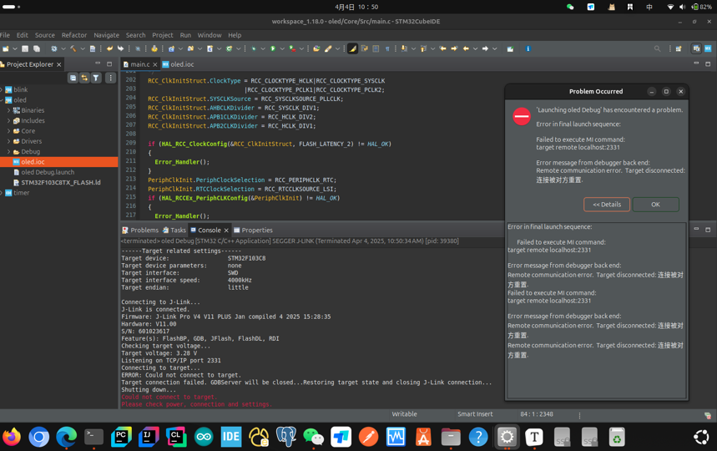Open the Project Explorer filter icon
Viewport: 717px width, 451px height.
point(96,78)
